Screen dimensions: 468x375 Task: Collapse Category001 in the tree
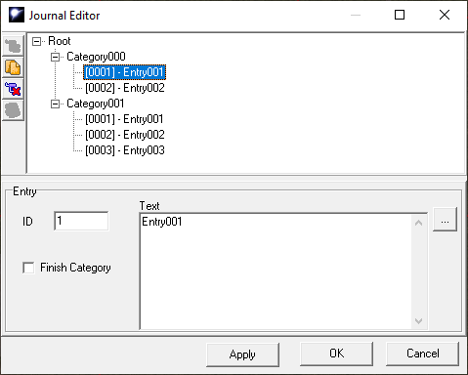56,104
